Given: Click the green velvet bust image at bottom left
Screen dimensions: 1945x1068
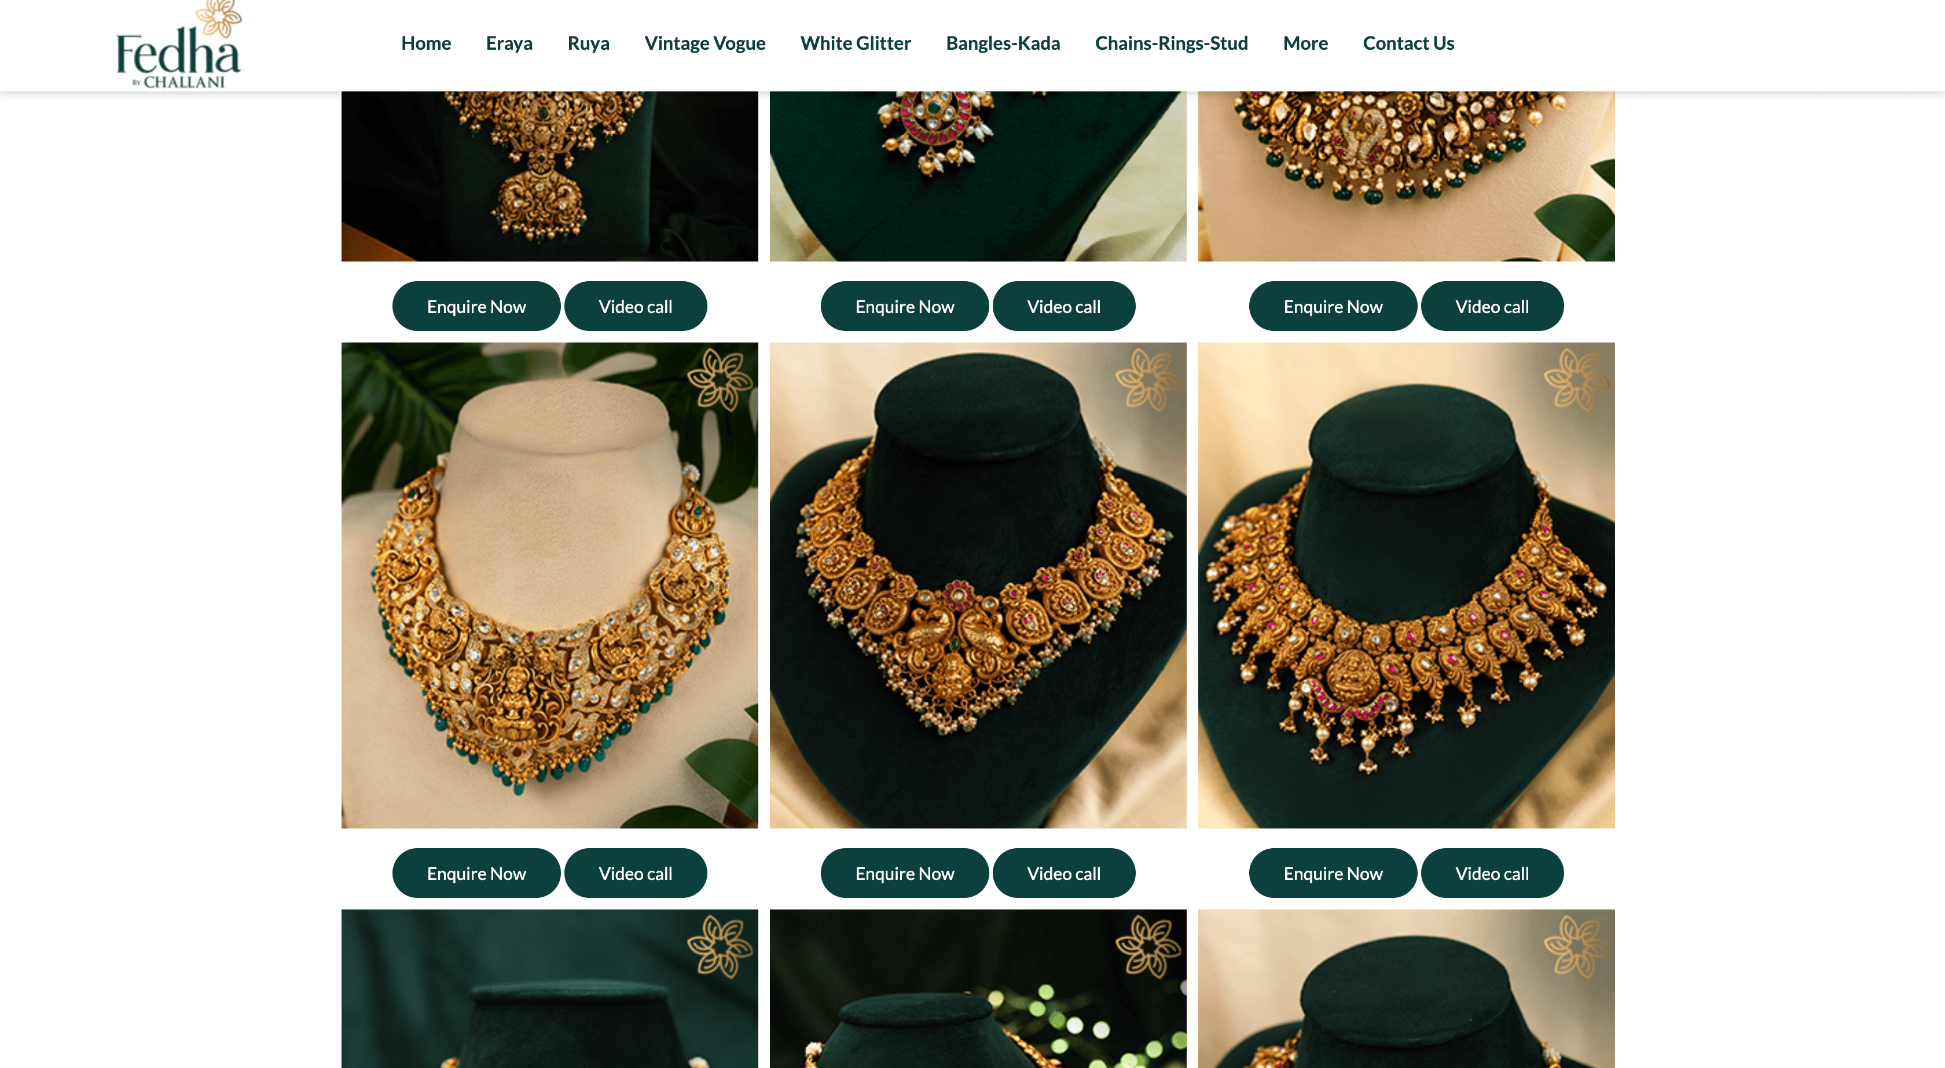Looking at the screenshot, I should (x=549, y=989).
